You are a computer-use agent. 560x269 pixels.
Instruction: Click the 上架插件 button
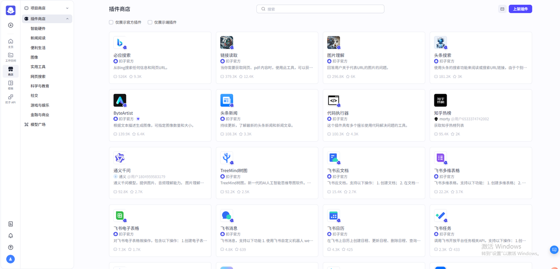(x=520, y=9)
